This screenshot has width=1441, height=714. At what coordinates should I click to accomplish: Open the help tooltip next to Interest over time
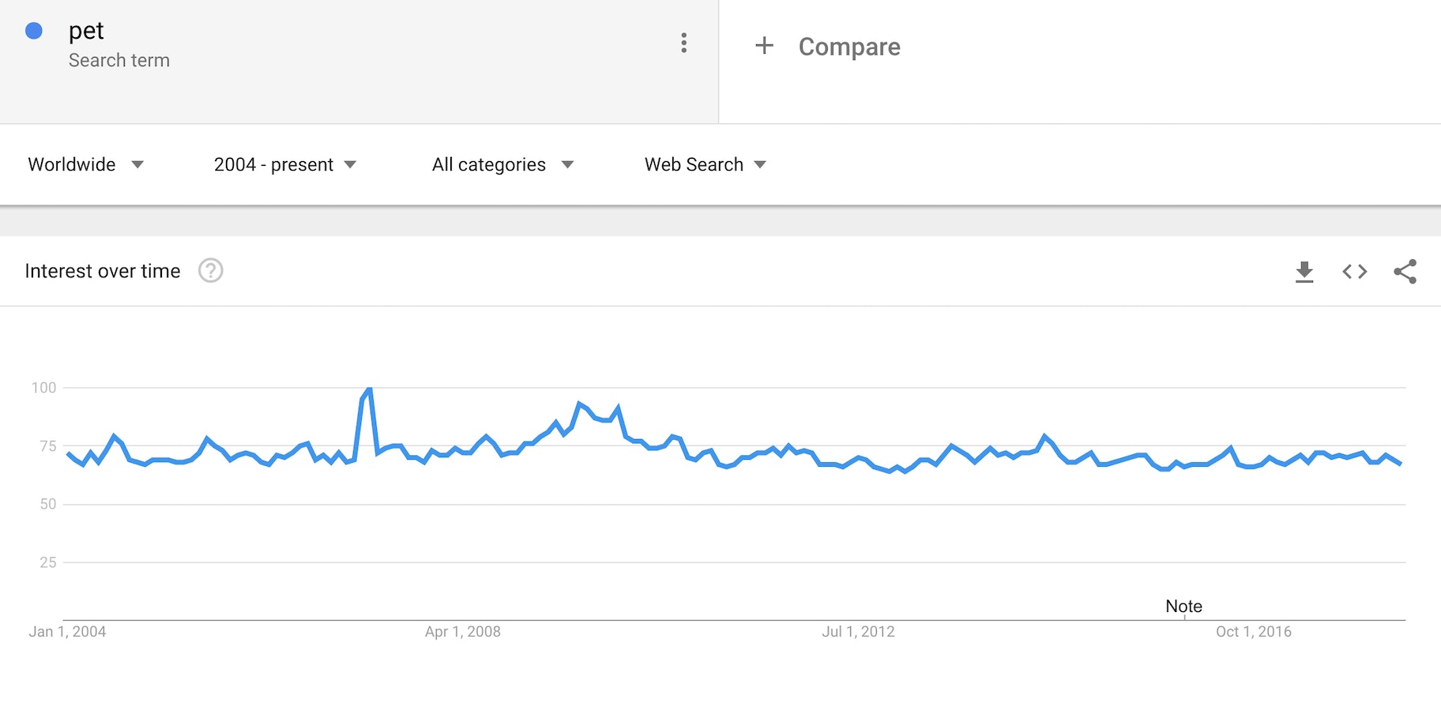210,271
